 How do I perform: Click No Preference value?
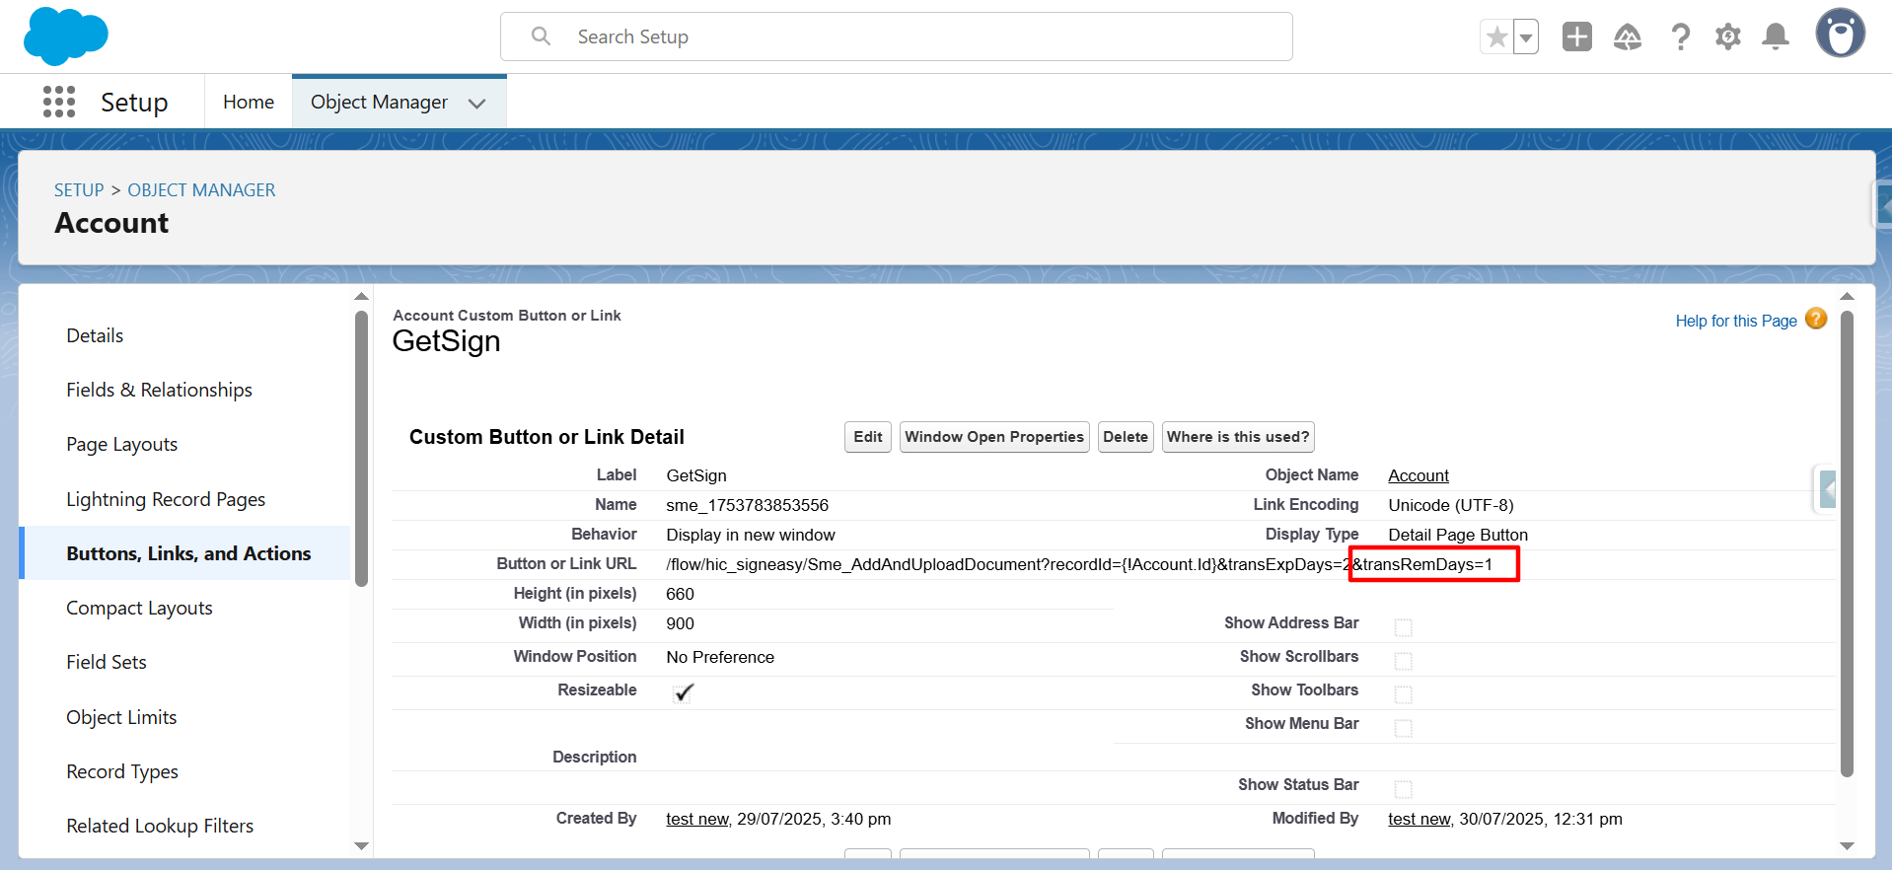[x=720, y=657]
